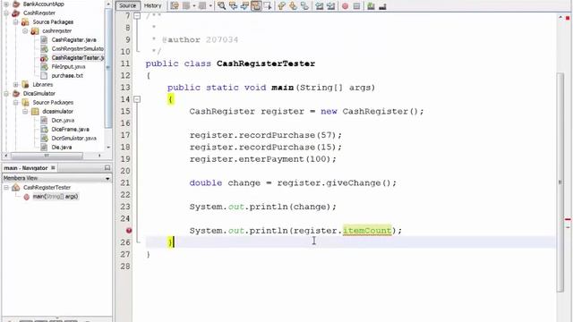Image resolution: width=573 pixels, height=322 pixels.
Task: Go to Next Bookmark icon
Action: click(x=293, y=6)
